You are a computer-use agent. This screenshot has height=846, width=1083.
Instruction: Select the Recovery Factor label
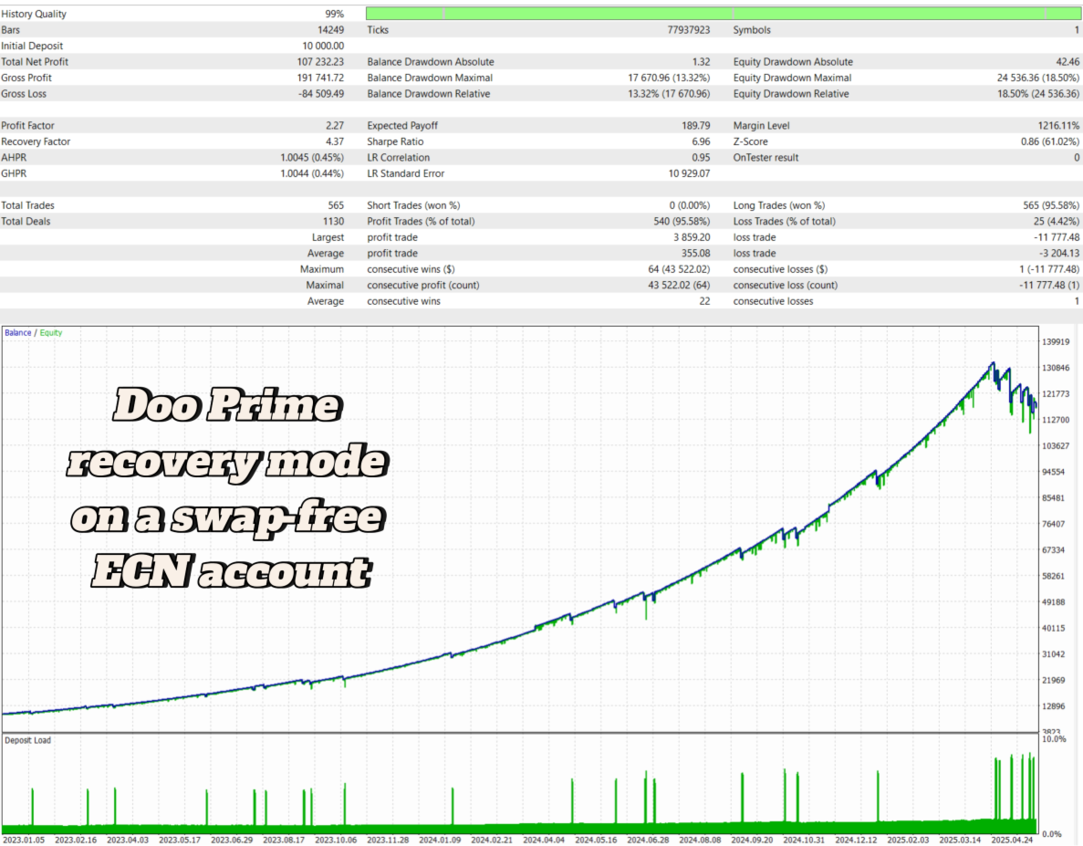(x=36, y=141)
